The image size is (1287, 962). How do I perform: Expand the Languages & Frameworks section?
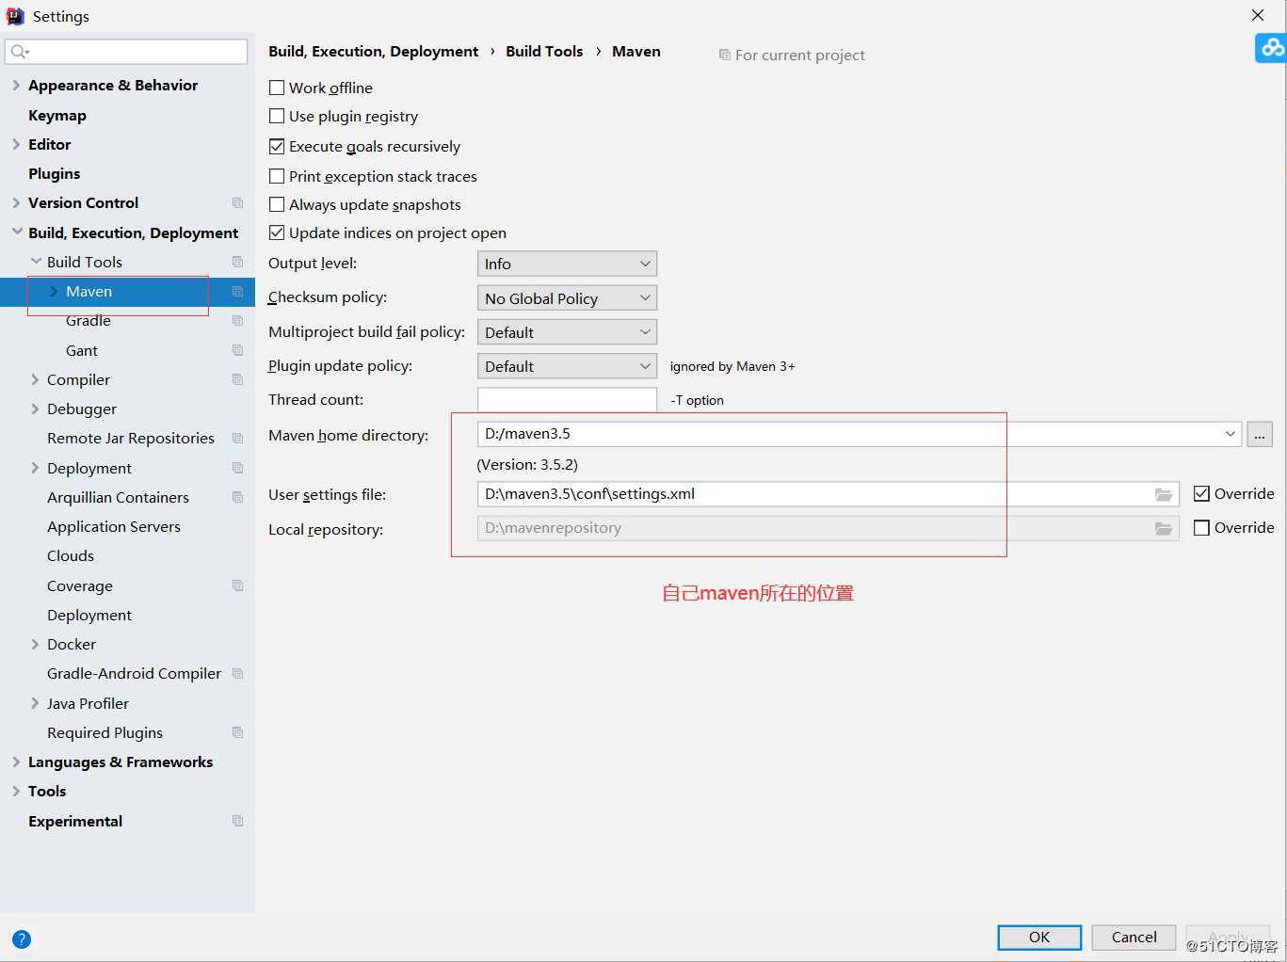click(x=16, y=762)
